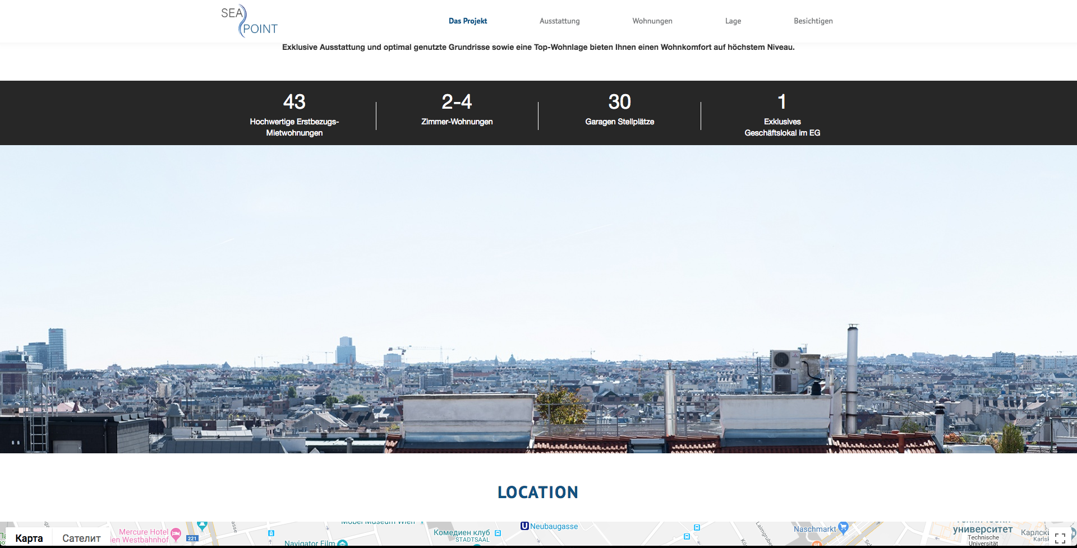
Task: Open the Wohnungen navigation link
Action: [x=652, y=21]
